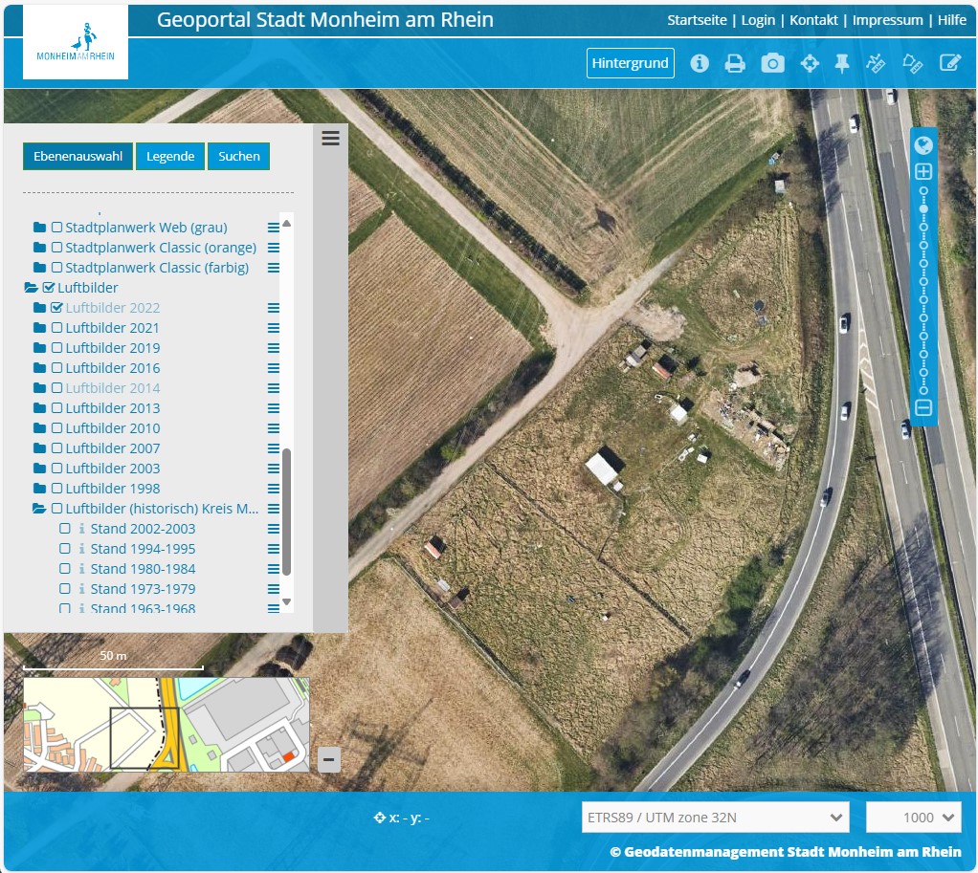Open the scale 1000 dropdown
The height and width of the screenshot is (873, 978).
[x=913, y=817]
